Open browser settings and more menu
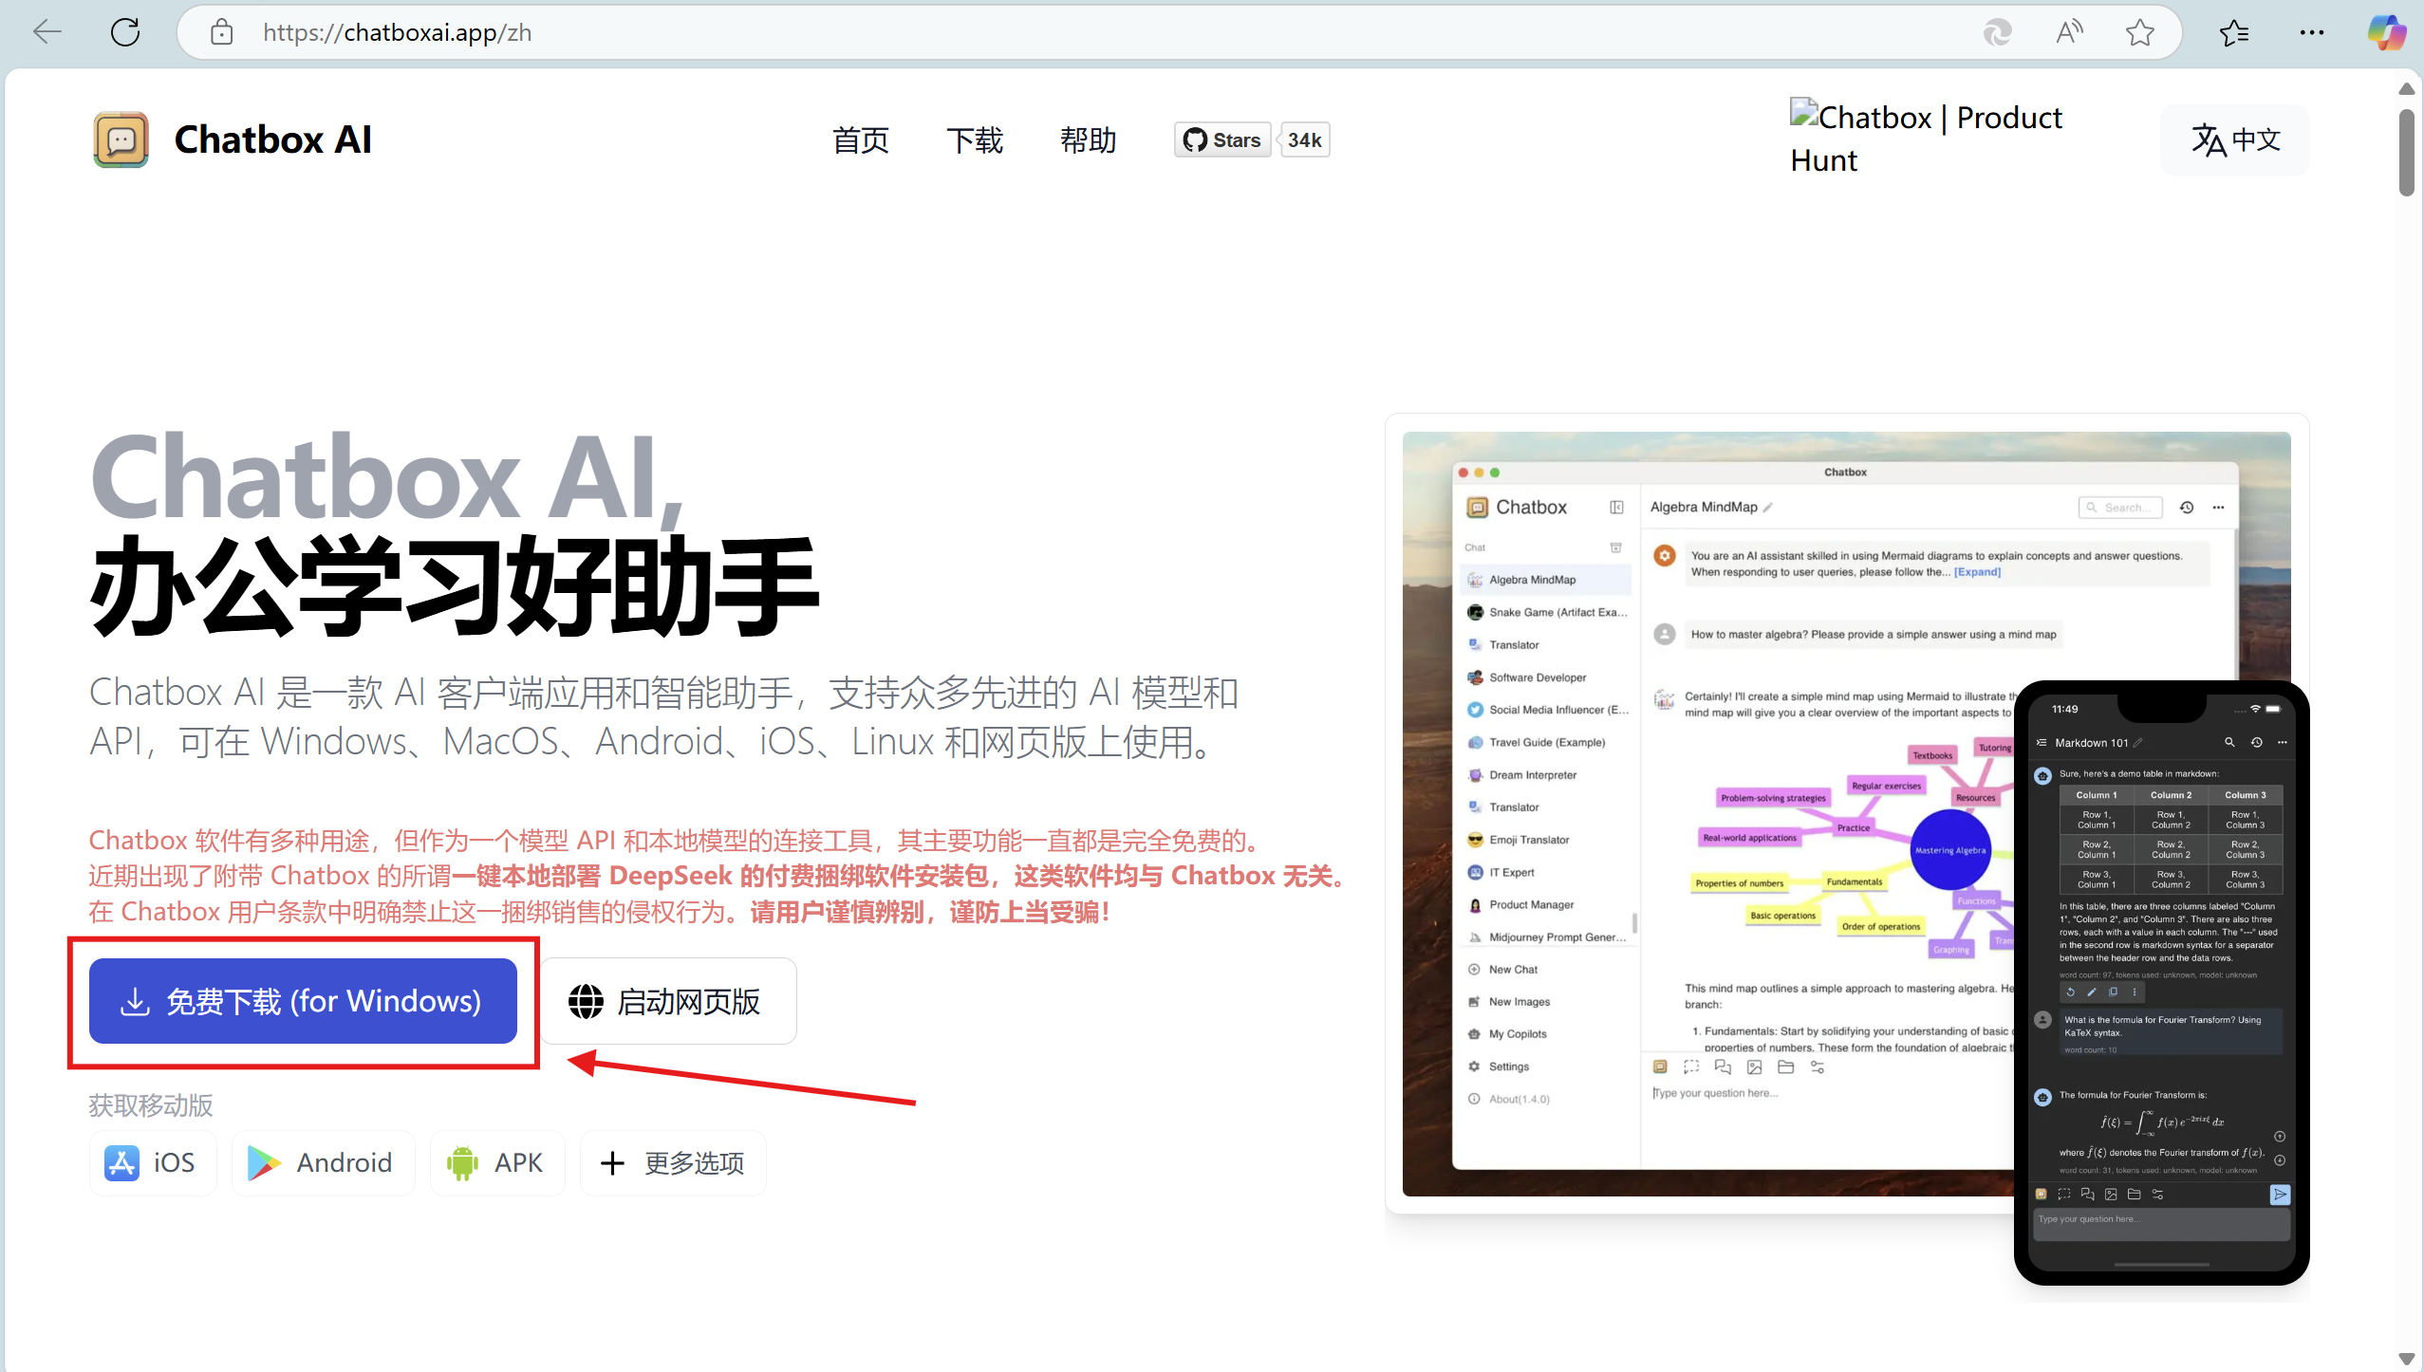Image resolution: width=2424 pixels, height=1372 pixels. point(2312,32)
